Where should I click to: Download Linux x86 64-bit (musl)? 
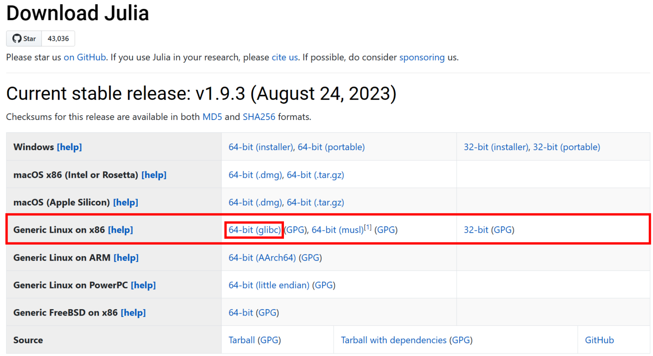pyautogui.click(x=338, y=230)
